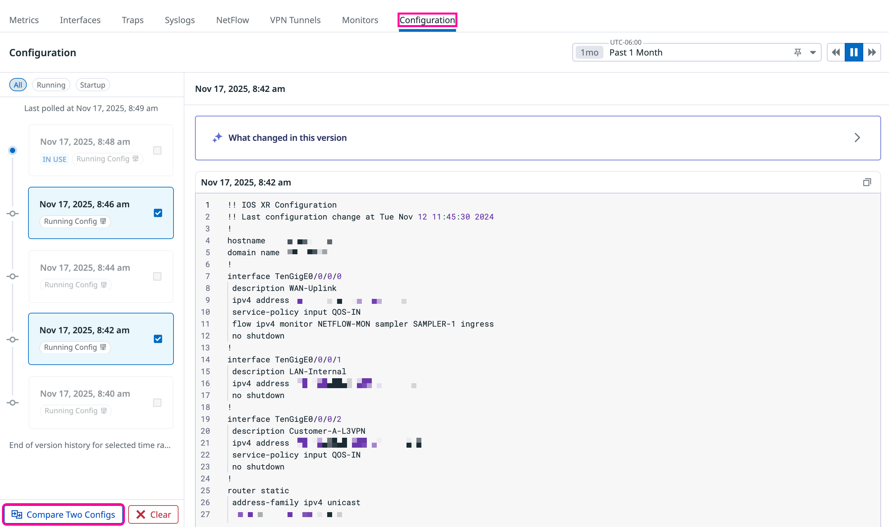Viewport: 889px width, 527px height.
Task: Check the 8:44 am config checkbox
Action: 157,276
